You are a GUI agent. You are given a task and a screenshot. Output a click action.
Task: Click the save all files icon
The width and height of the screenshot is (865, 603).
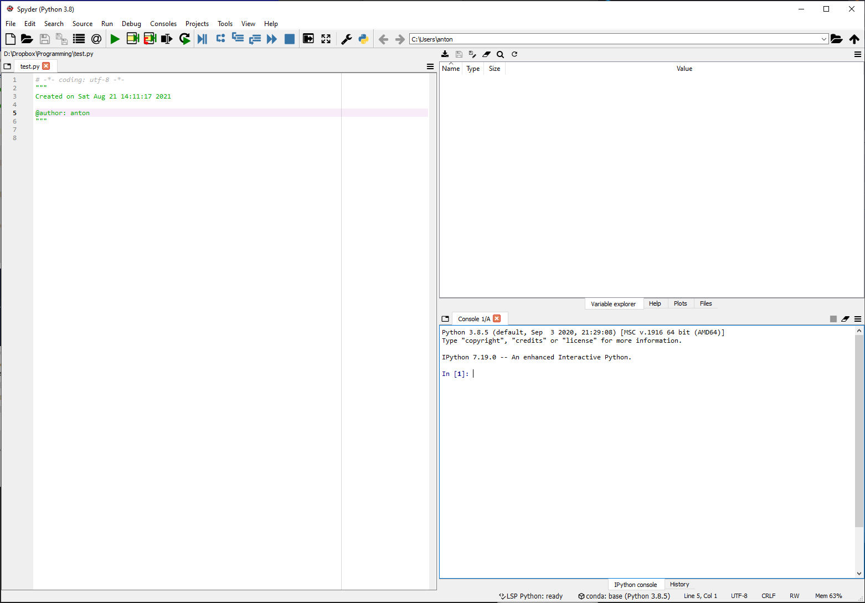[x=61, y=39]
